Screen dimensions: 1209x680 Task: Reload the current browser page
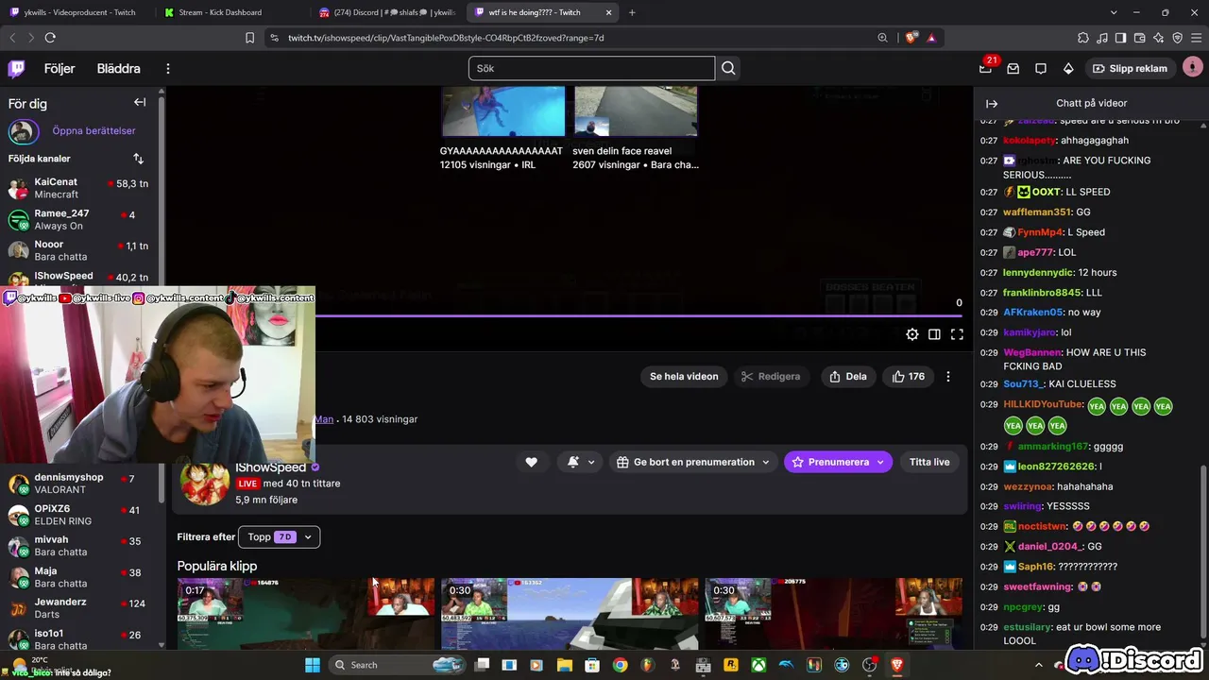tap(50, 38)
